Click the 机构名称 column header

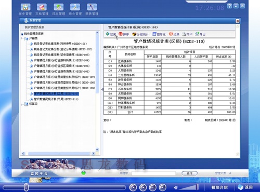tap(131, 54)
